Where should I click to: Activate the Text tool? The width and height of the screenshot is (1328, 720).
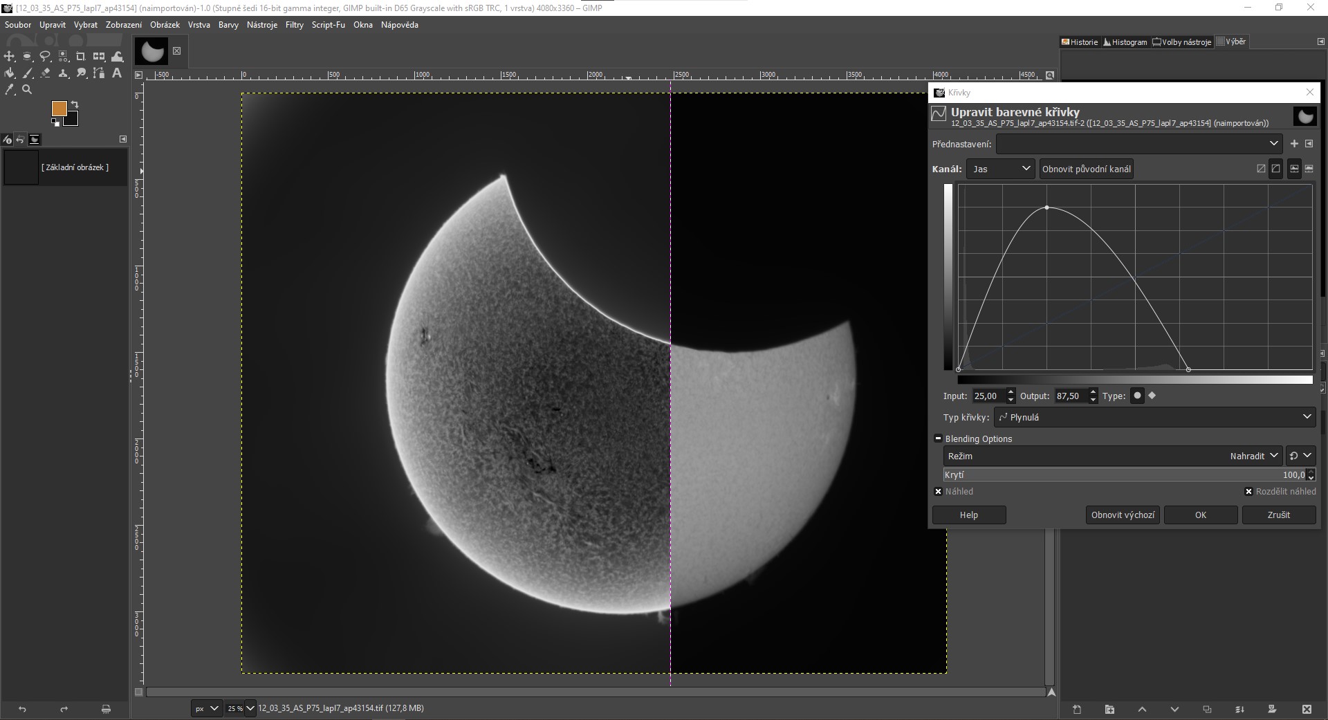point(117,73)
